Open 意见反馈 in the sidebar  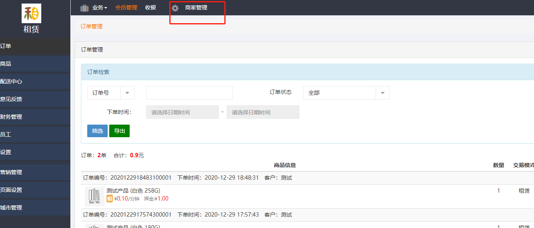pyautogui.click(x=35, y=99)
